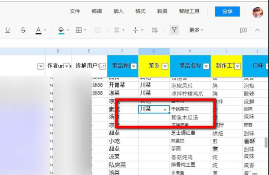Apply strikethrough formatting

click(x=23, y=30)
